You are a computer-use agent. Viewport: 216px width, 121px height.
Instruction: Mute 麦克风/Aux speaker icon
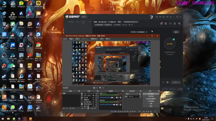117,98
